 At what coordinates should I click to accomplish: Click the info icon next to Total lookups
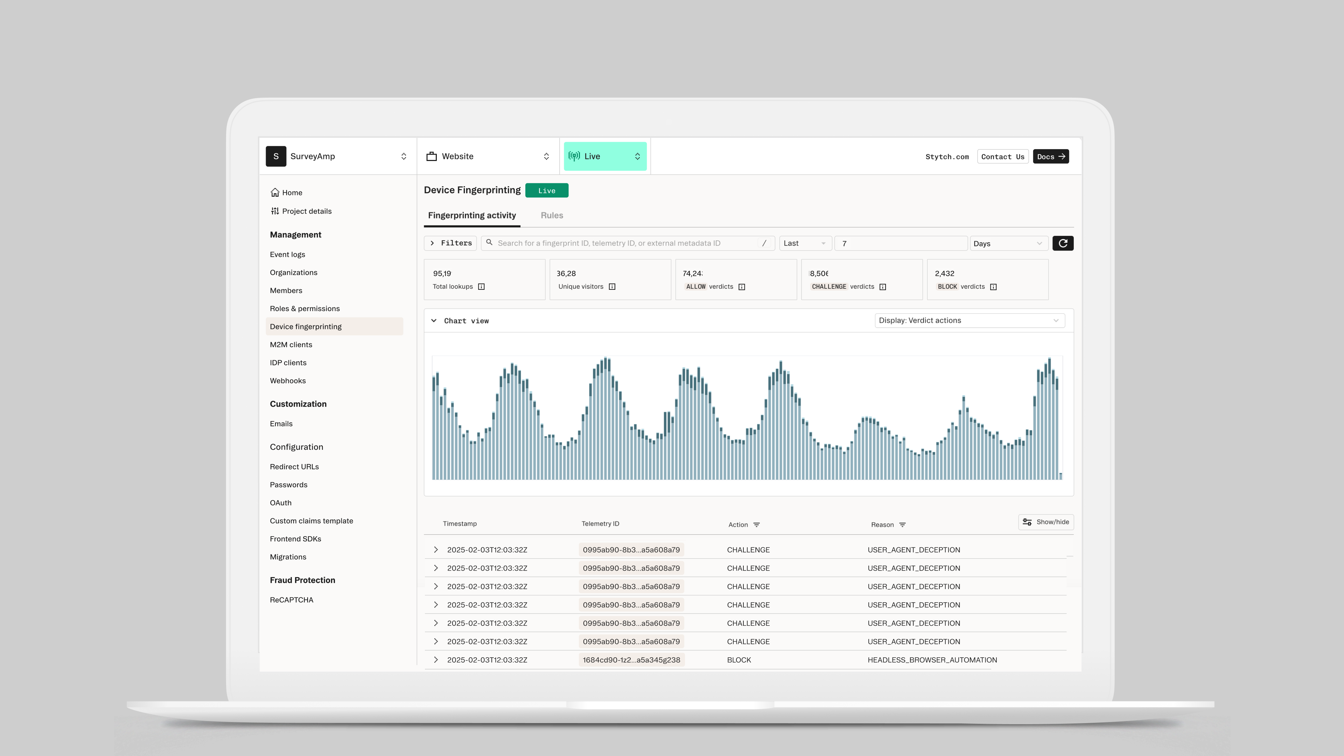tap(482, 286)
